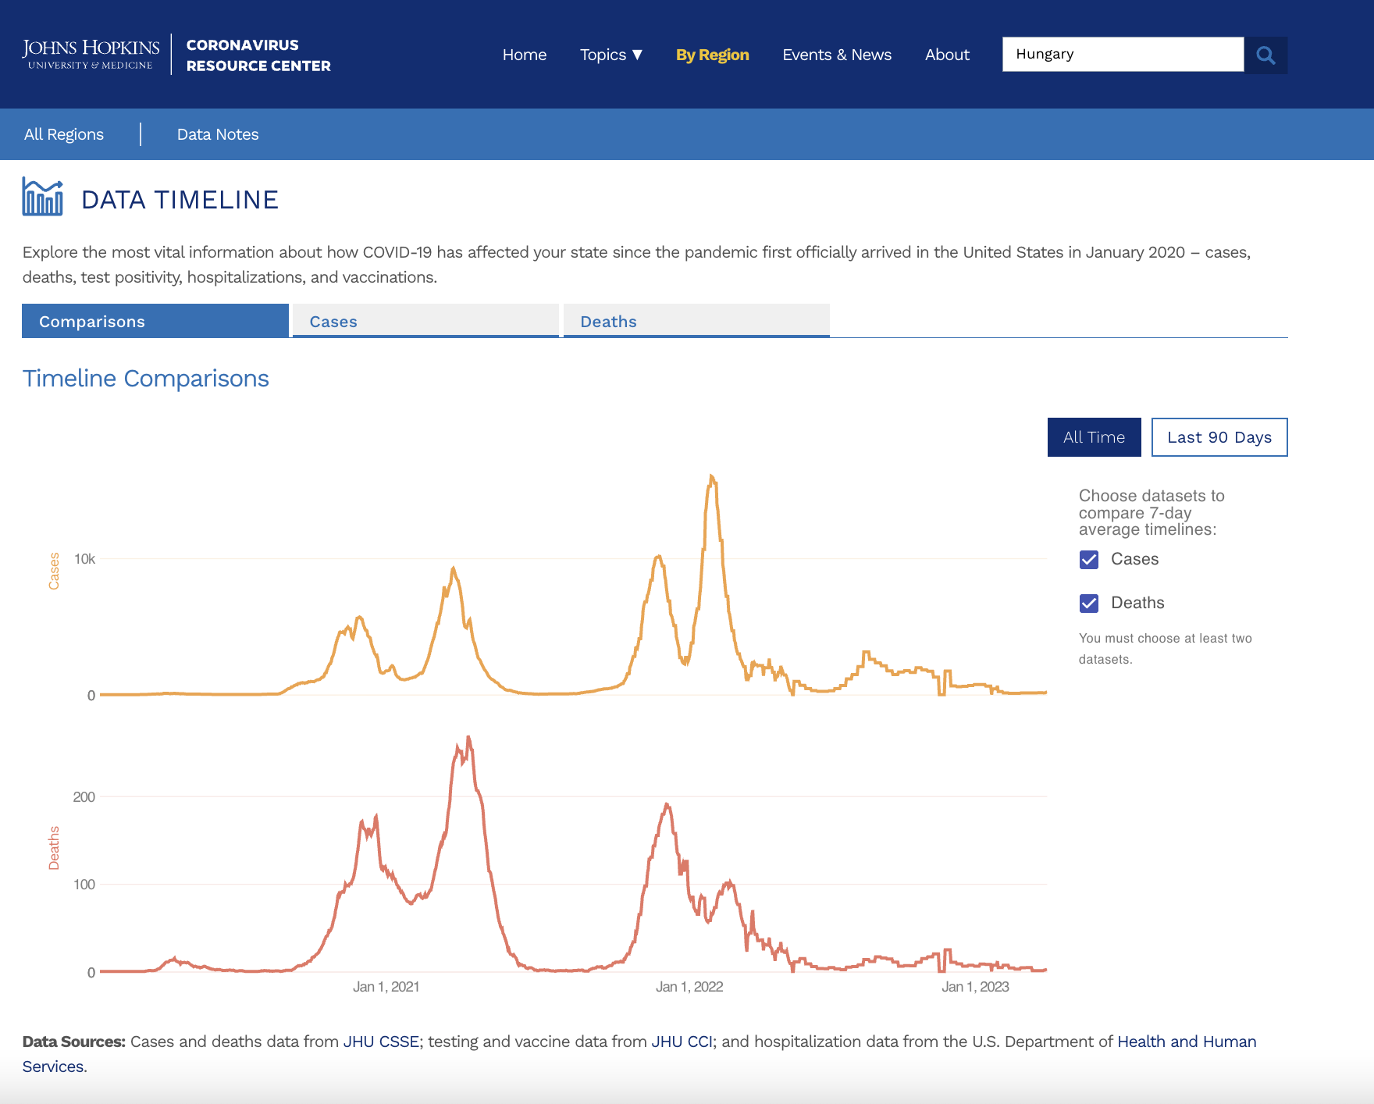1374x1104 pixels.
Task: Click the Johns Hopkins University logo
Action: coord(91,55)
